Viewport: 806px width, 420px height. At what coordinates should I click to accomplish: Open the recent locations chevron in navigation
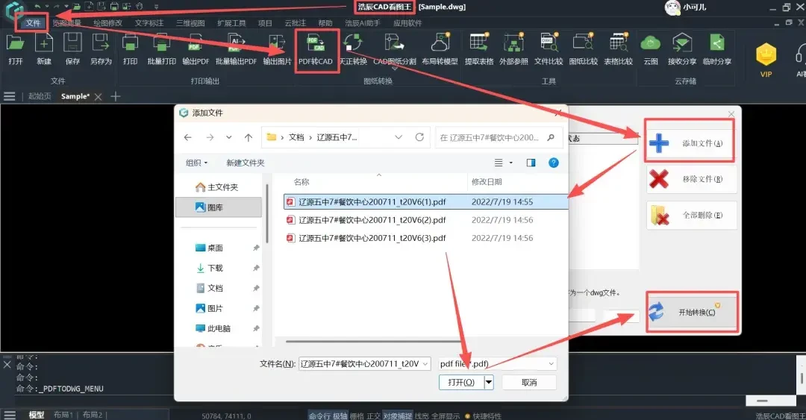coord(229,137)
